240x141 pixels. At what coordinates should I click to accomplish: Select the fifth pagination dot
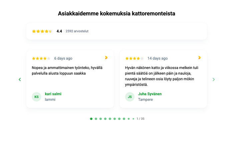click(x=110, y=119)
